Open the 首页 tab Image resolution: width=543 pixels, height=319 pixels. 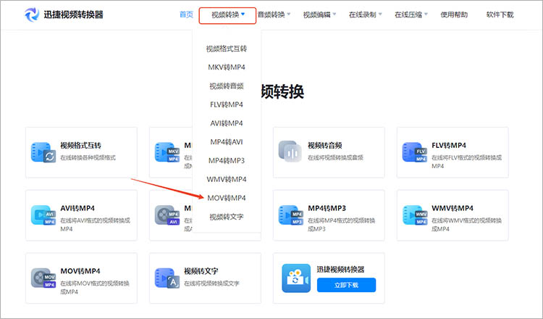(x=186, y=14)
